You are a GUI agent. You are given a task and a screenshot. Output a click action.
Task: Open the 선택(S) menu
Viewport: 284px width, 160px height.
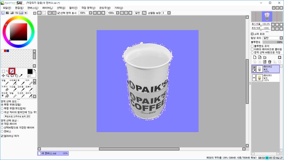click(61, 8)
